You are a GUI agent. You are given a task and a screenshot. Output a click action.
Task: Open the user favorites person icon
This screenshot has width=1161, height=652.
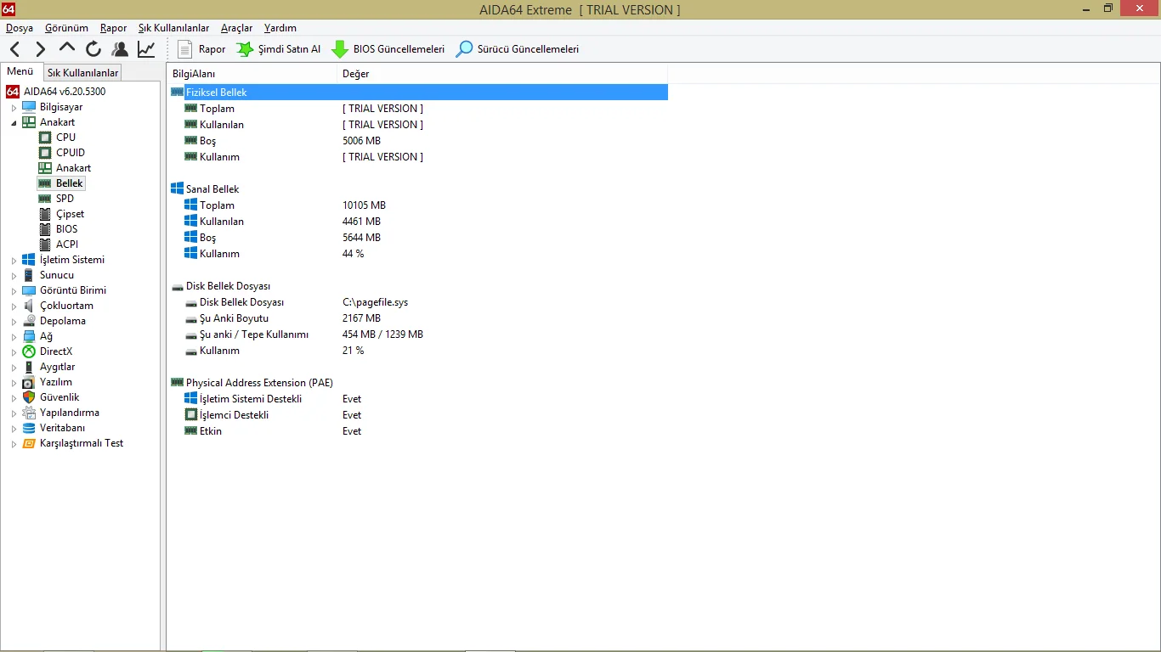click(120, 49)
